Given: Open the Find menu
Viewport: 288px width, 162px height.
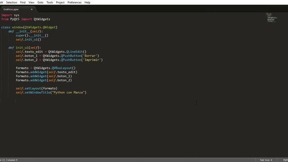Looking at the screenshot, I should coord(23,2).
